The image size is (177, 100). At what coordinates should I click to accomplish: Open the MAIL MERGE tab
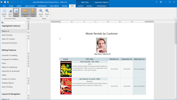[x=54, y=6]
